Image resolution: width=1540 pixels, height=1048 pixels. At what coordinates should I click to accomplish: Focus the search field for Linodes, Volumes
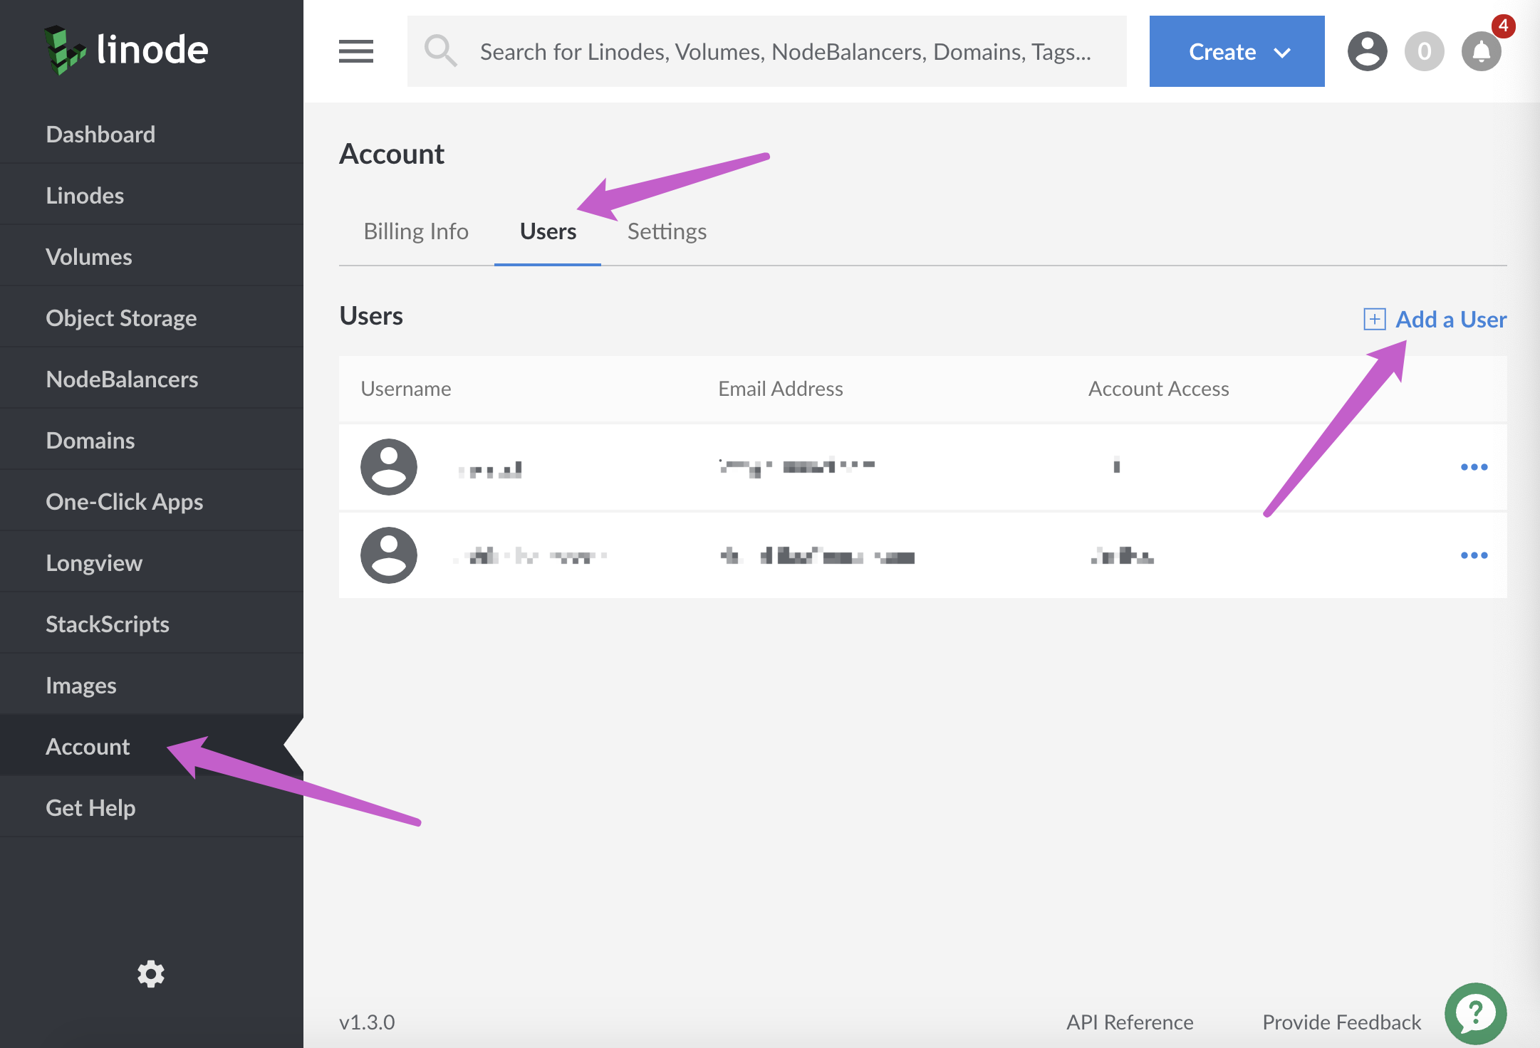(x=766, y=51)
